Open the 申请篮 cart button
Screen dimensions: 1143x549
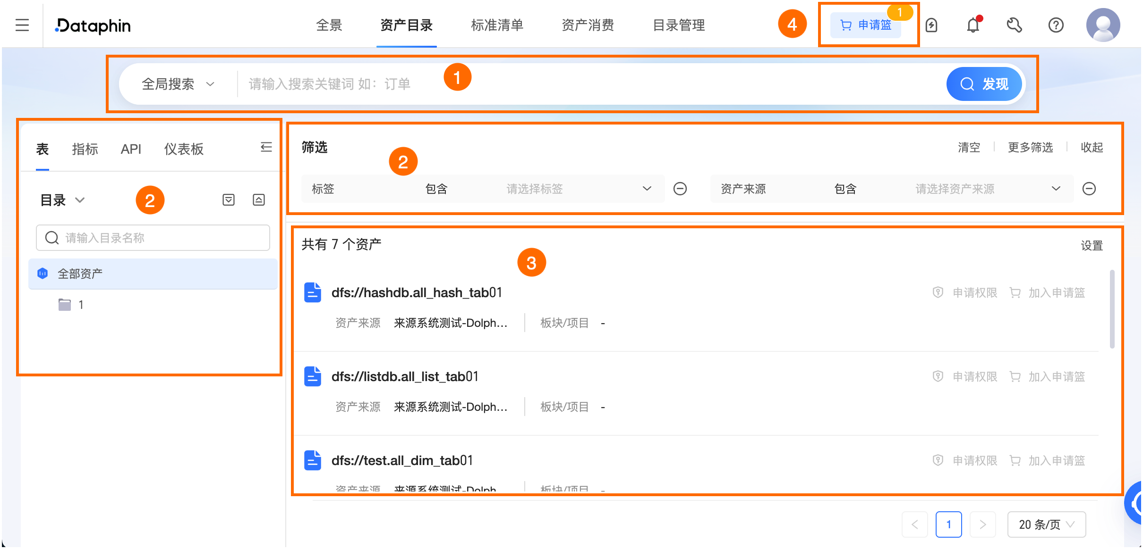tap(866, 25)
